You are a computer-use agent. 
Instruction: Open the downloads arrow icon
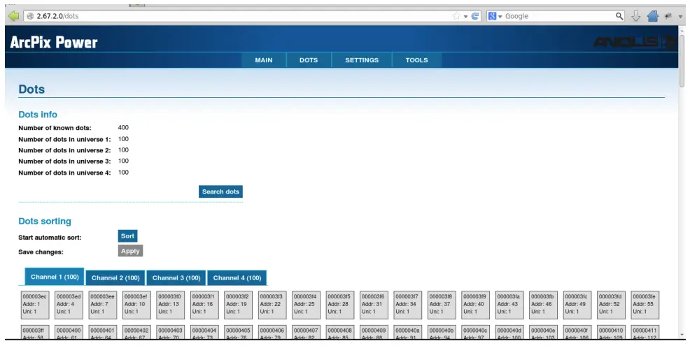635,16
